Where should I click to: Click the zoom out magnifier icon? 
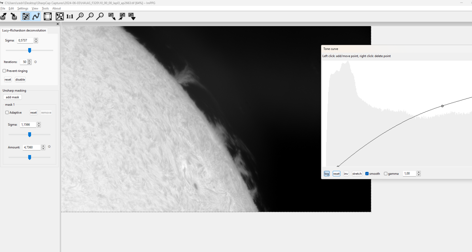(90, 16)
